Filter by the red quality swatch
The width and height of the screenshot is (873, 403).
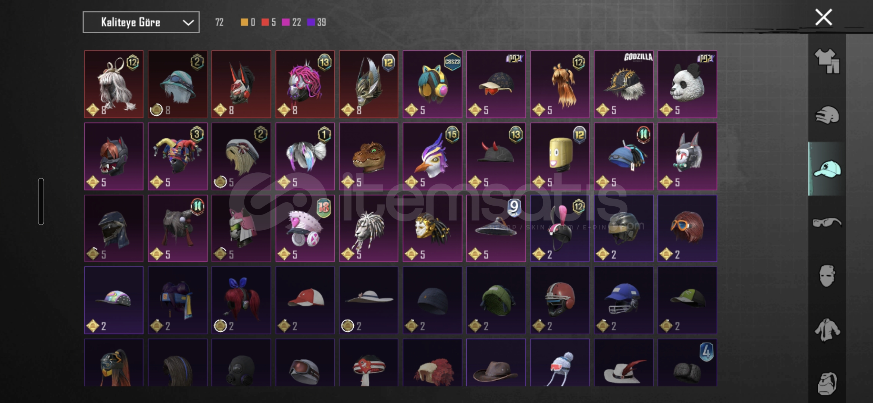(x=265, y=22)
